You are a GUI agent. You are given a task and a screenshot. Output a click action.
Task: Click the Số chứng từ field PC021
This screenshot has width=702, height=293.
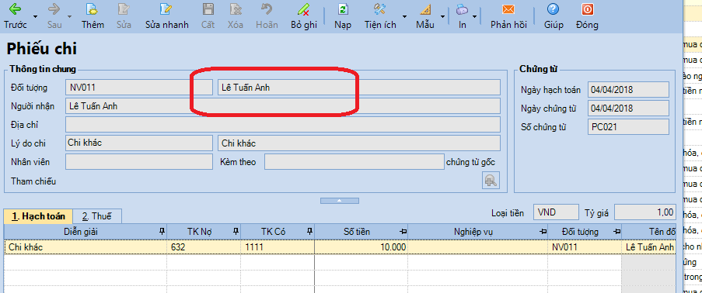click(x=628, y=127)
